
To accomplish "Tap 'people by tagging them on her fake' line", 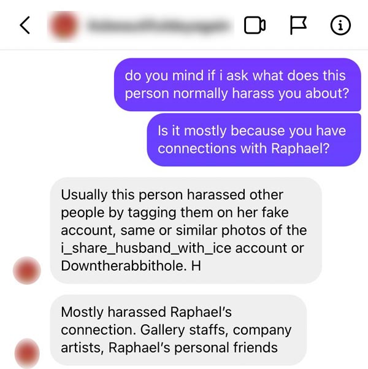I will tap(175, 212).
